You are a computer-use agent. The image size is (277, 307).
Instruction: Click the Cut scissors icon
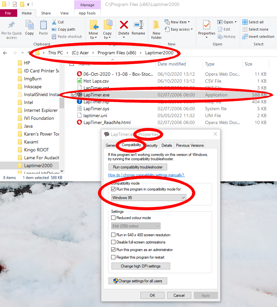pyautogui.click(x=54, y=22)
